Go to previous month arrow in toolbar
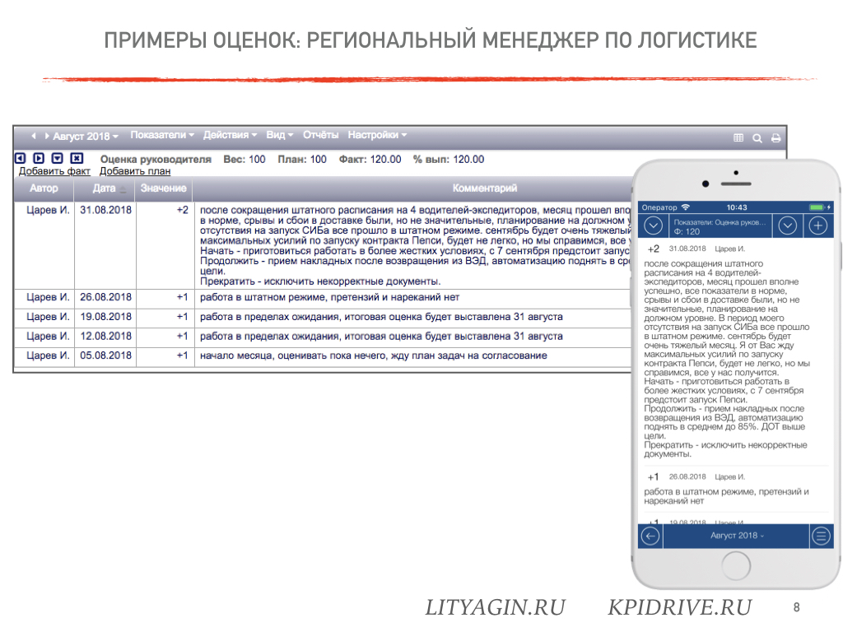 (33, 136)
